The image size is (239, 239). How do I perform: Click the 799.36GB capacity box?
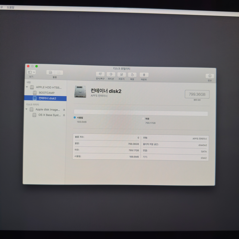click(x=197, y=94)
